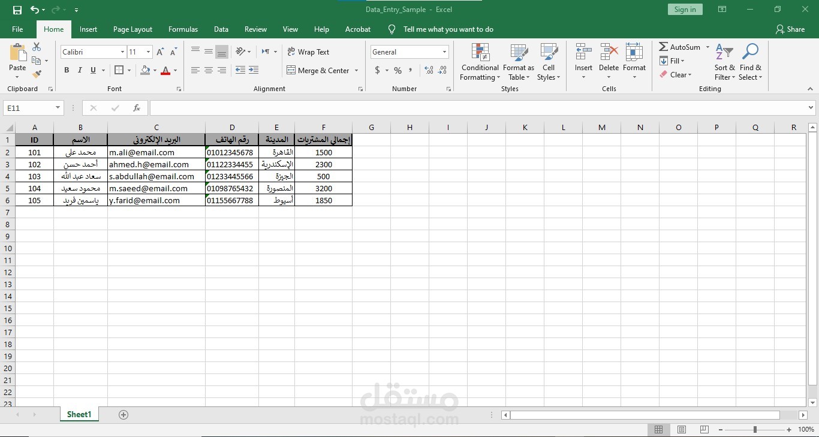This screenshot has height=437, width=819.
Task: Switch to the Insert tab
Action: pyautogui.click(x=88, y=29)
